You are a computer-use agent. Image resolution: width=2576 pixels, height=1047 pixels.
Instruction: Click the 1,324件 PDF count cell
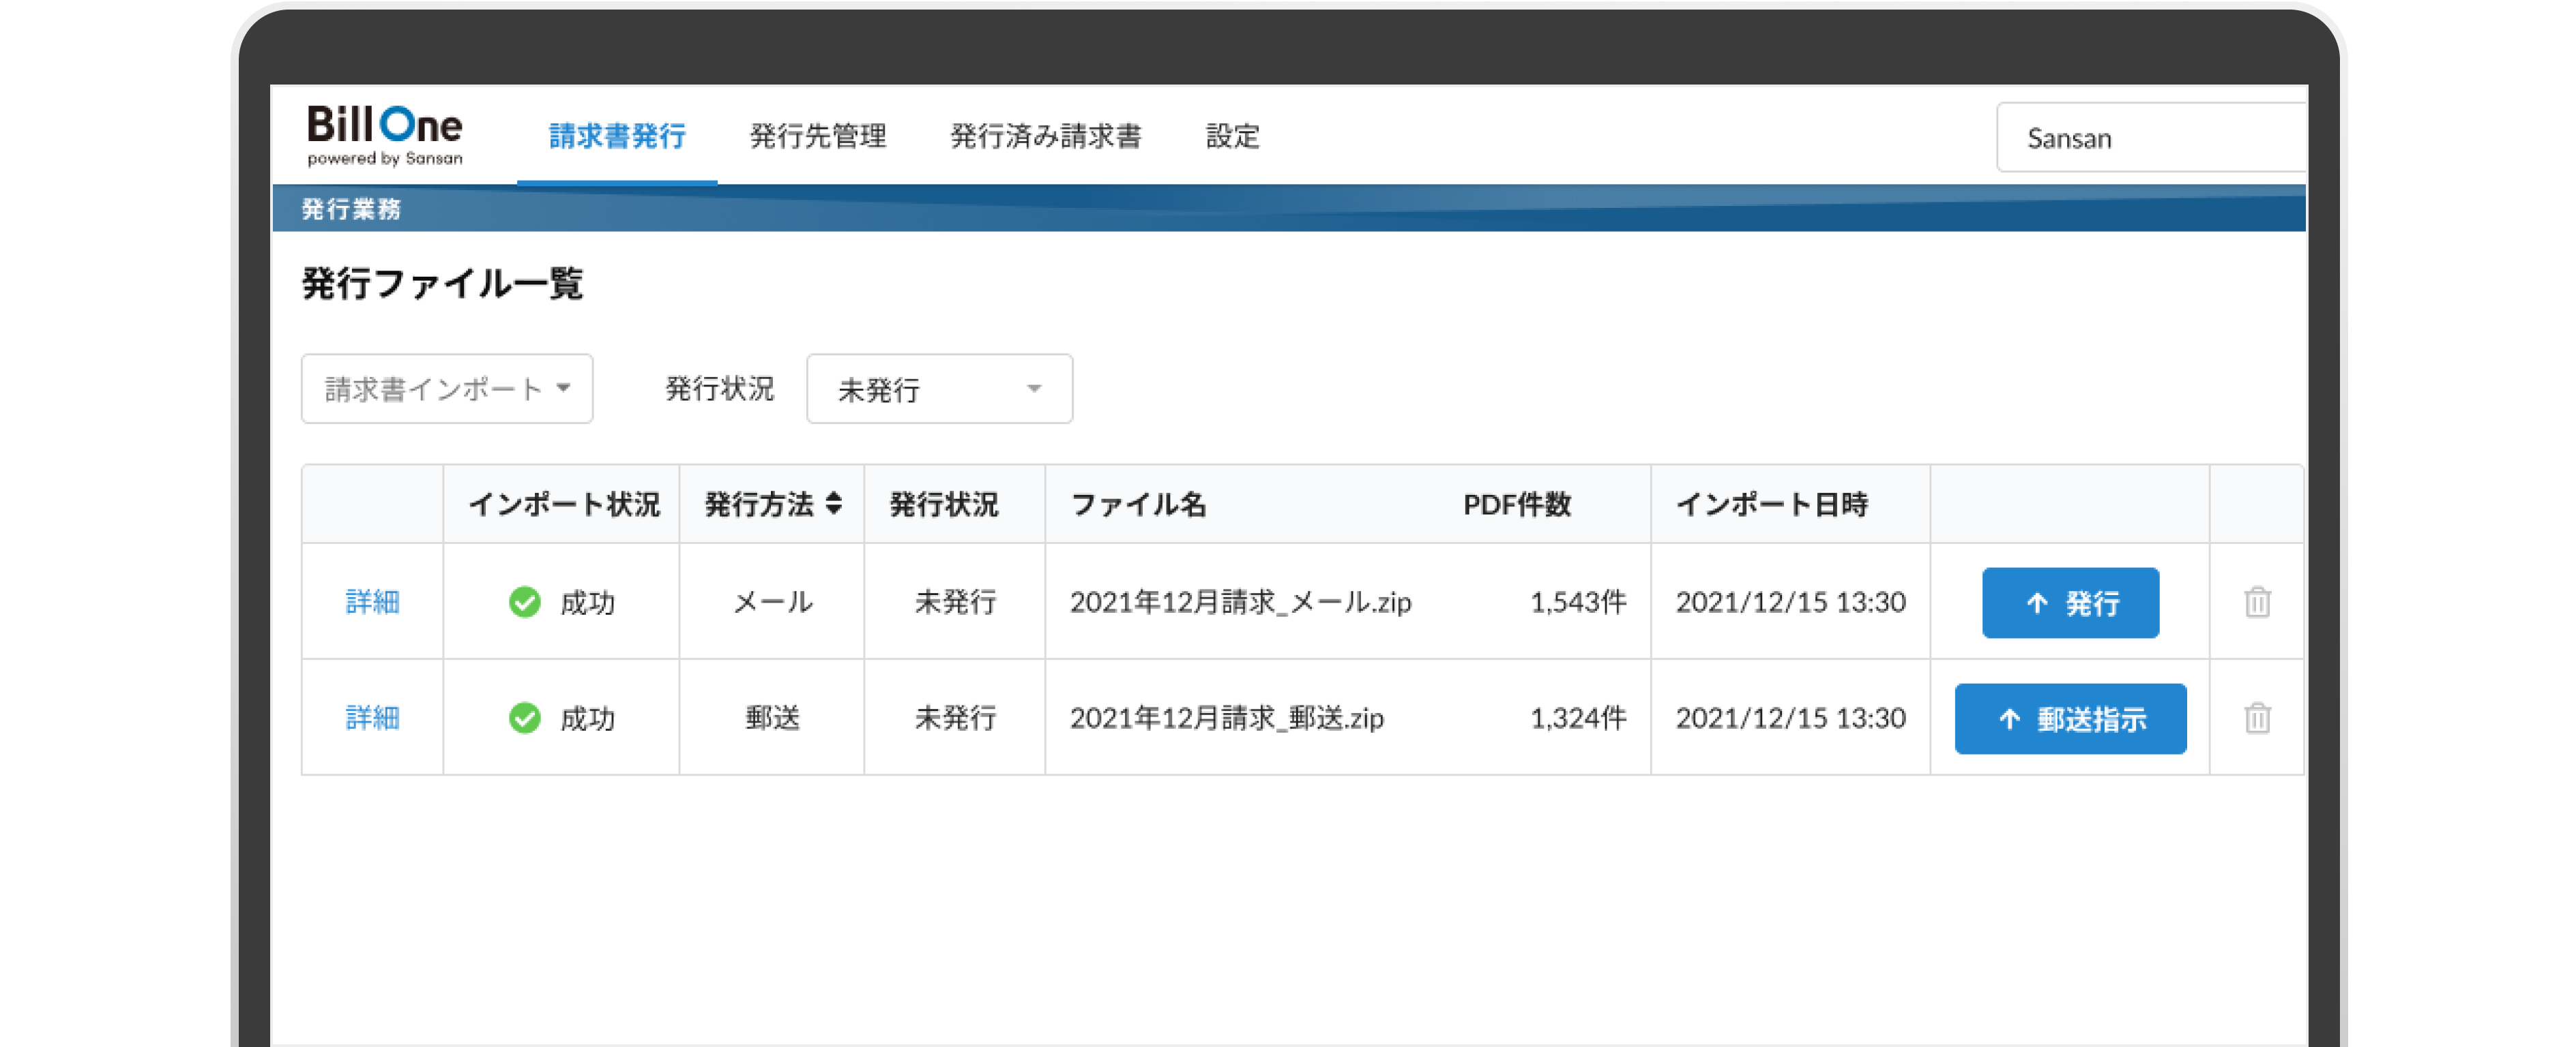point(1578,718)
